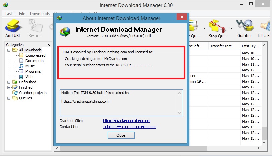The image size is (272, 156).
Task: Click the Start Queue icon behind dialog
Action: pos(194,26)
